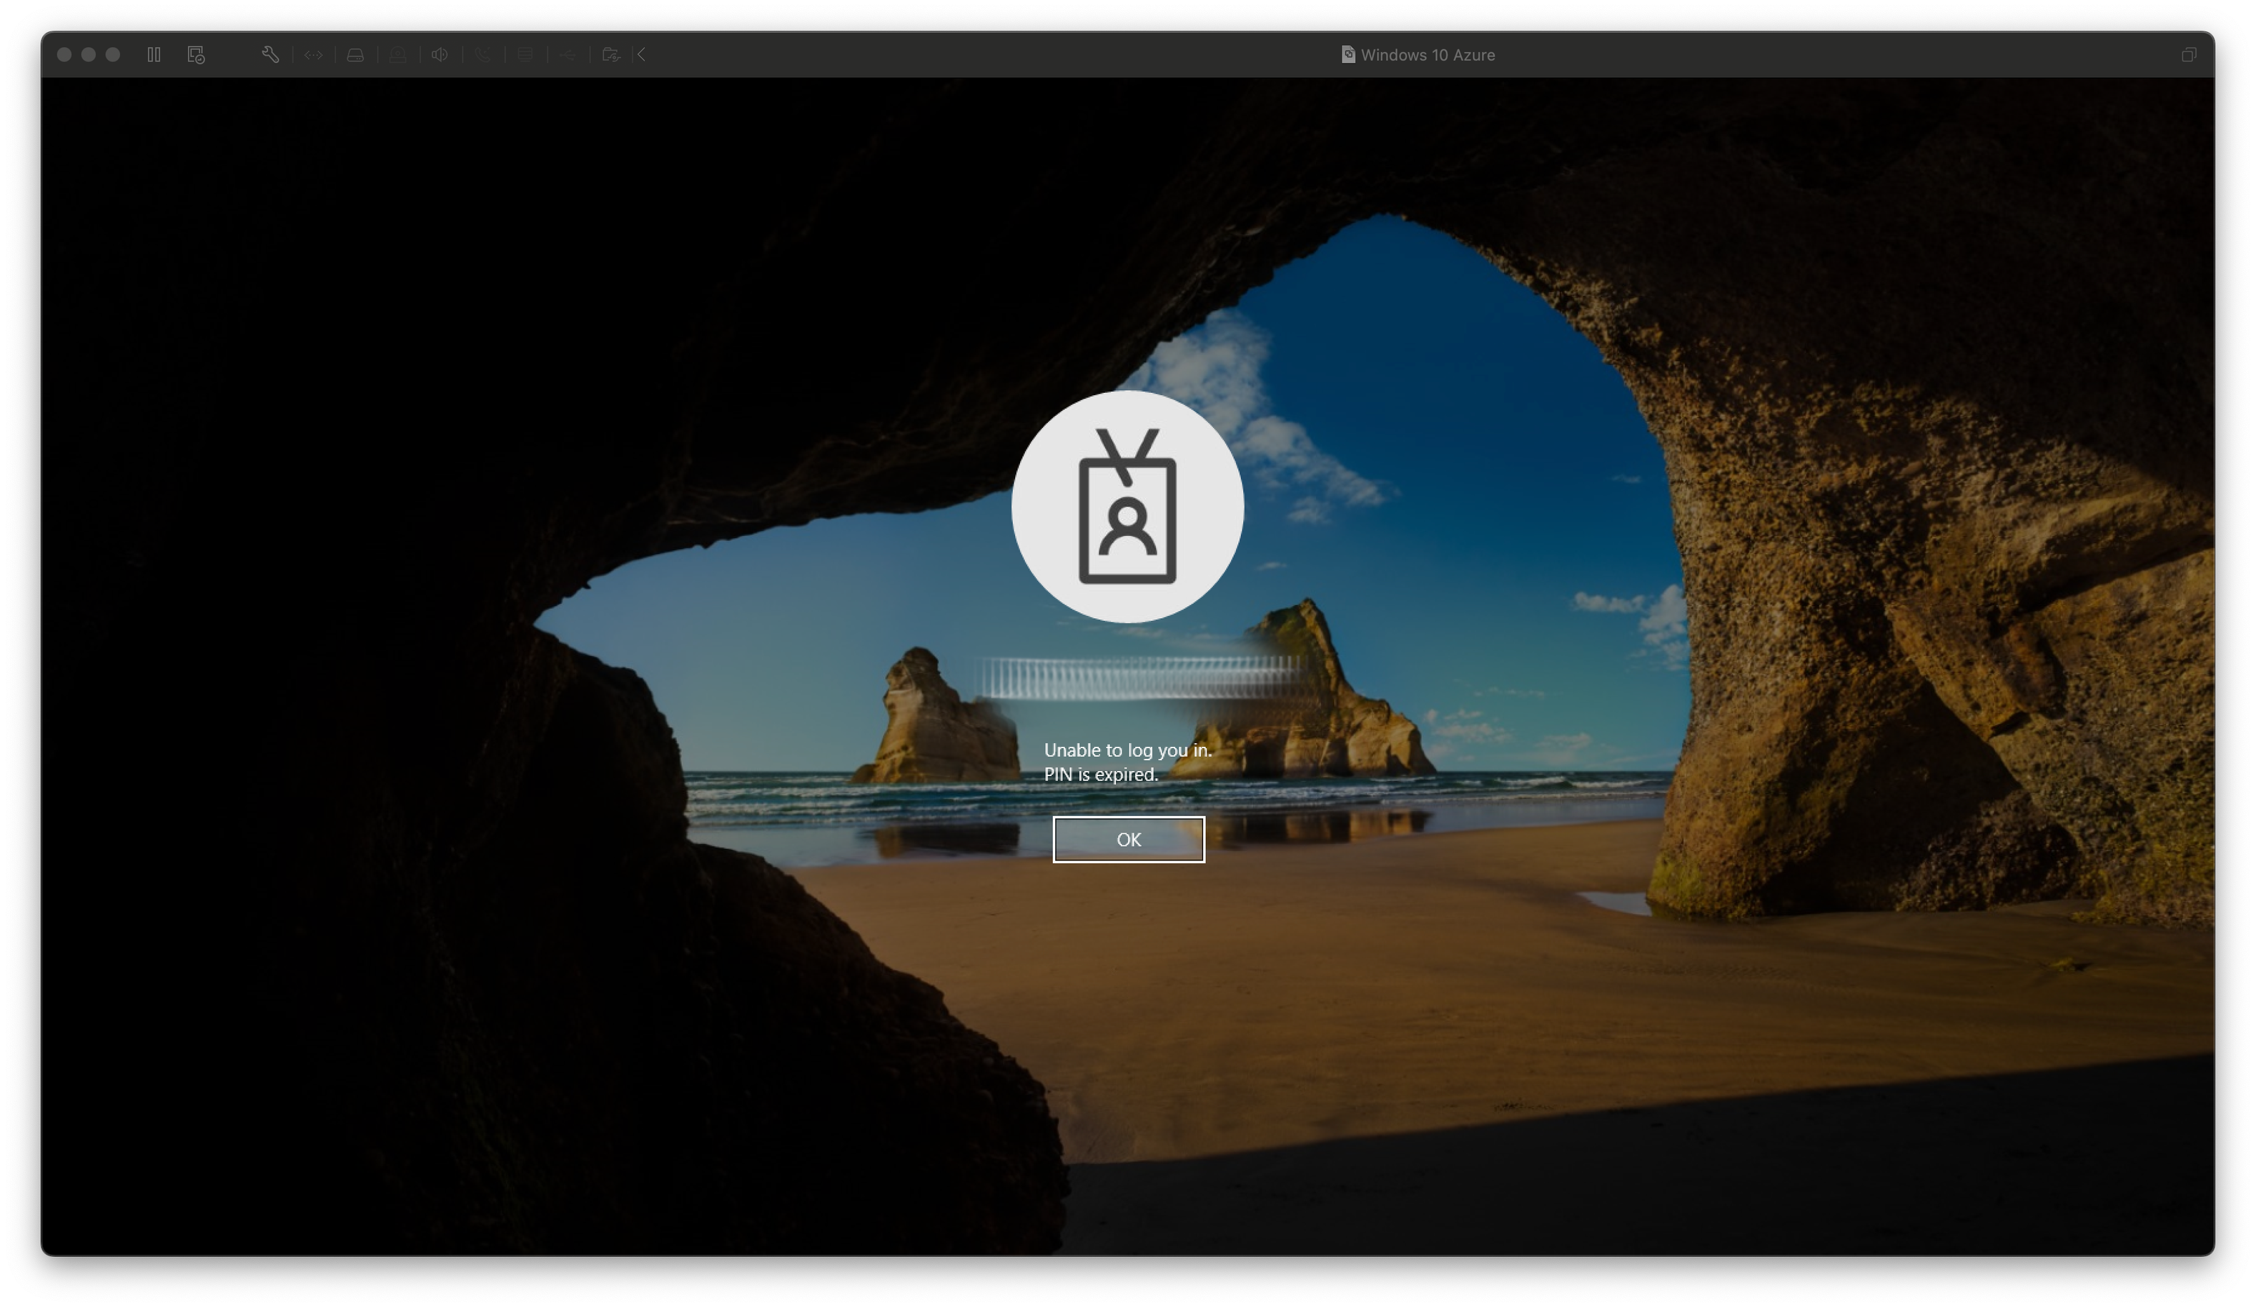Viewport: 2256px width, 1307px height.
Task: Click the CD/DVD drive icon
Action: (x=397, y=54)
